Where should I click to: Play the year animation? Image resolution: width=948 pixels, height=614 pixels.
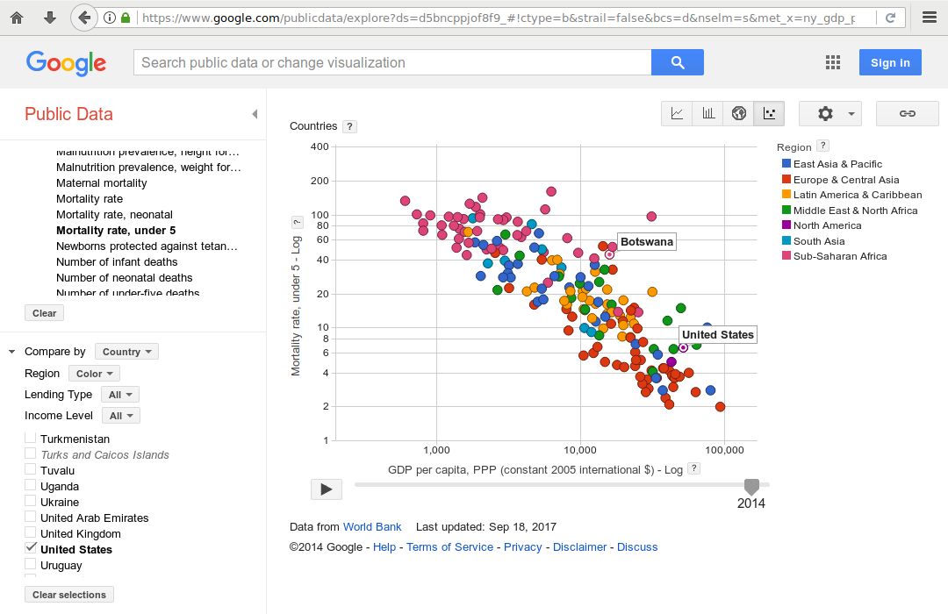point(327,489)
